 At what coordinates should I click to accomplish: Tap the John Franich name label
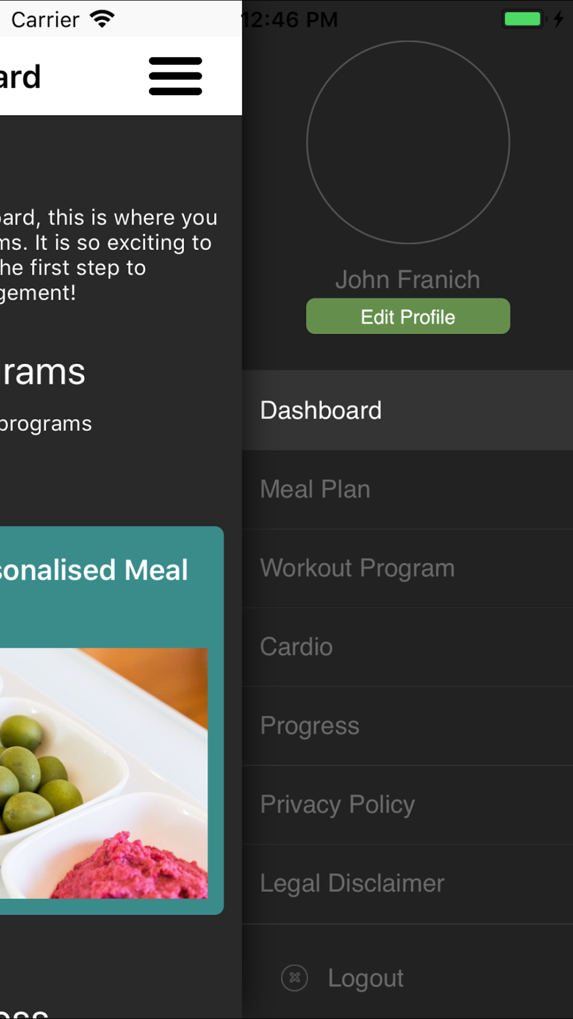(x=408, y=280)
